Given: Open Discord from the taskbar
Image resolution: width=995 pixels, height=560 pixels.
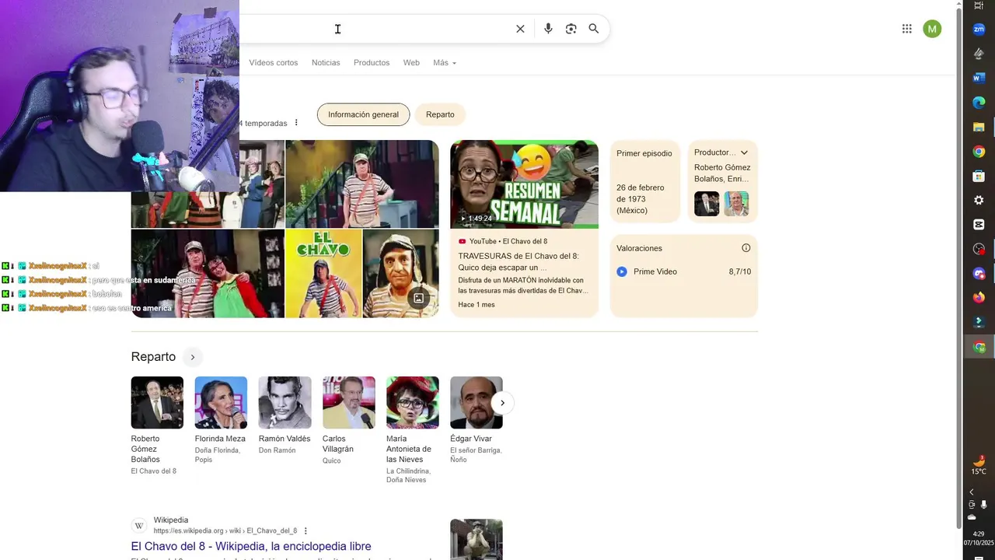Looking at the screenshot, I should pyautogui.click(x=979, y=274).
